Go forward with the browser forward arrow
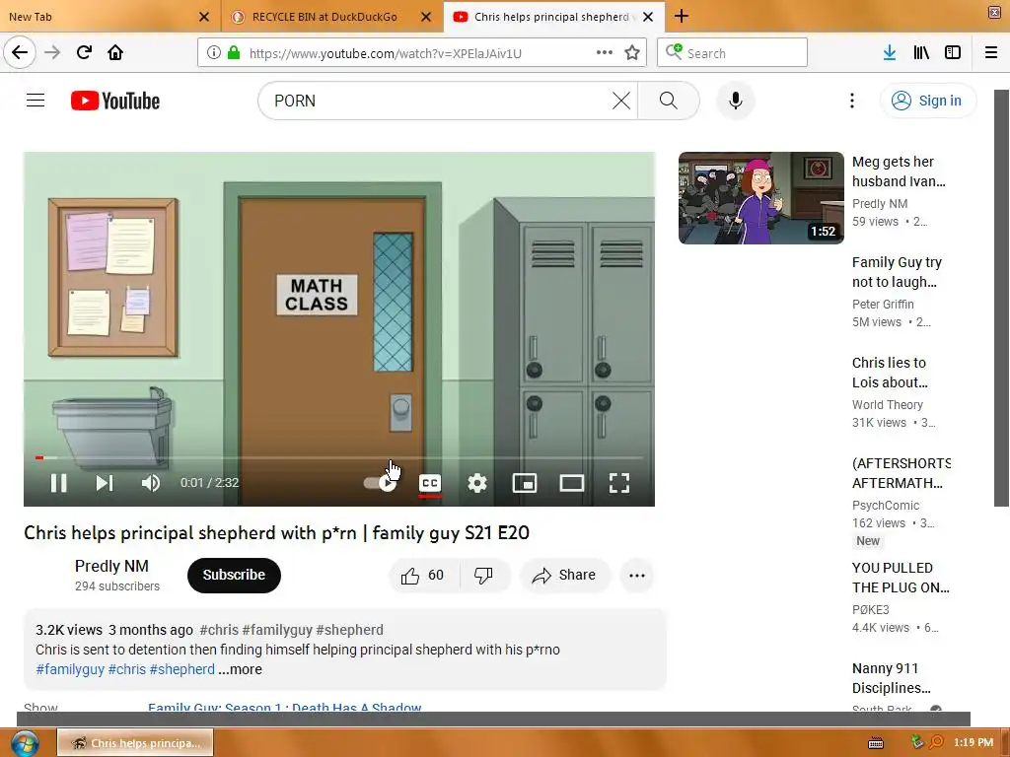 [52, 52]
